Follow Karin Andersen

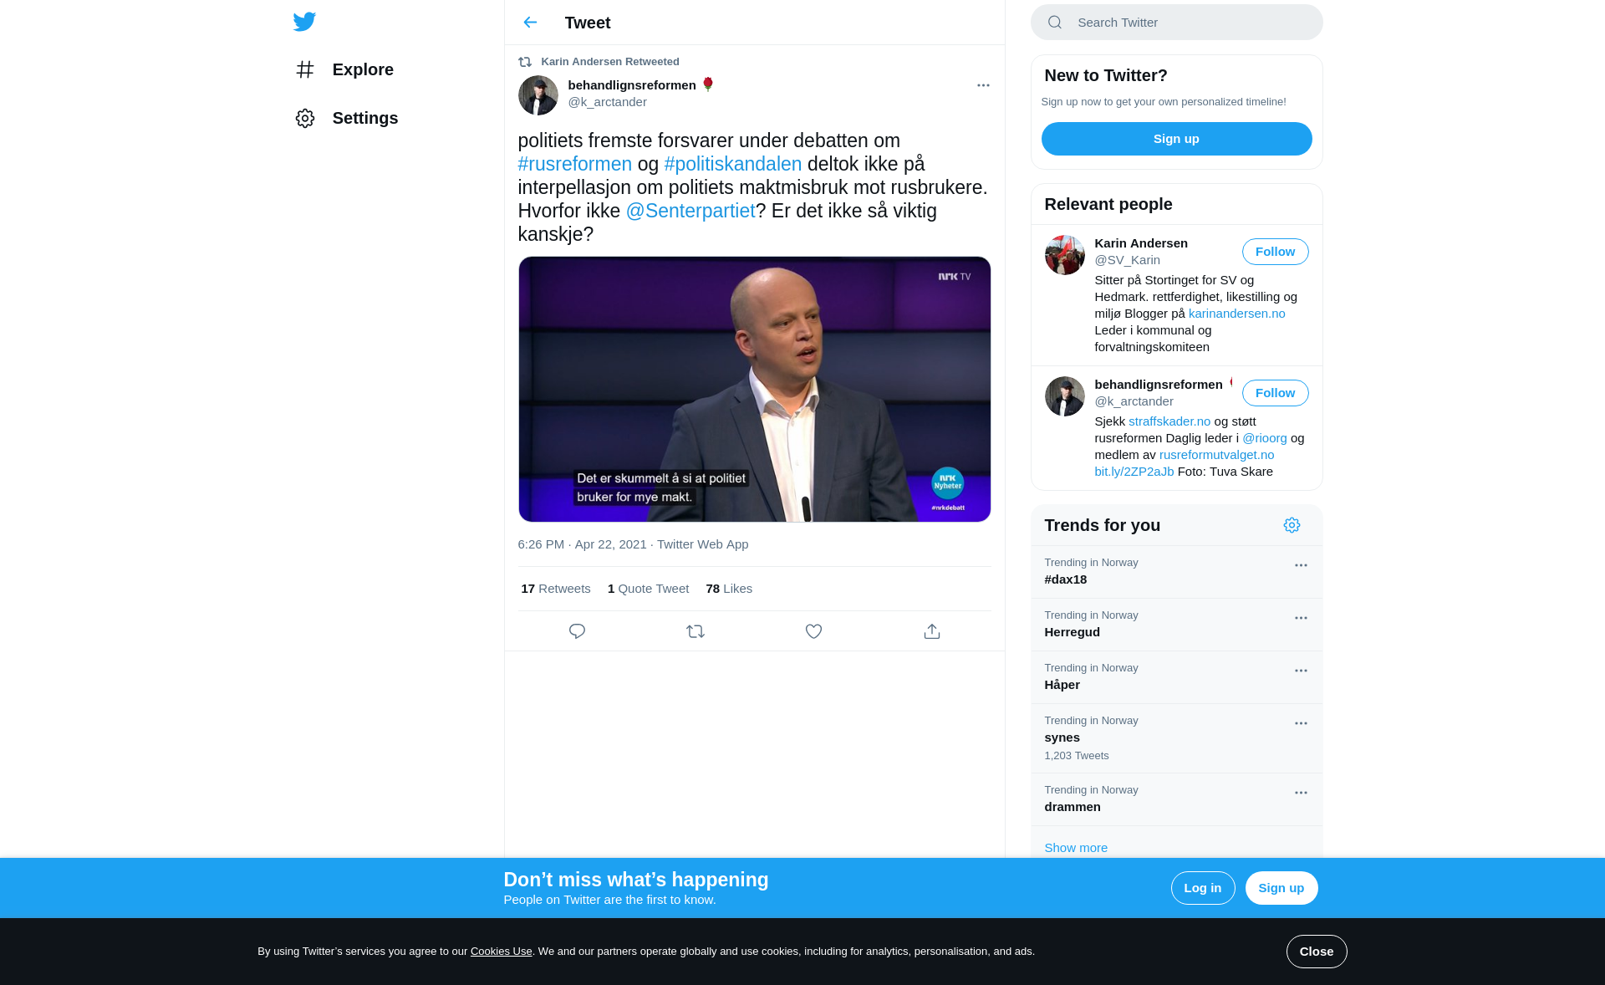pyautogui.click(x=1275, y=252)
